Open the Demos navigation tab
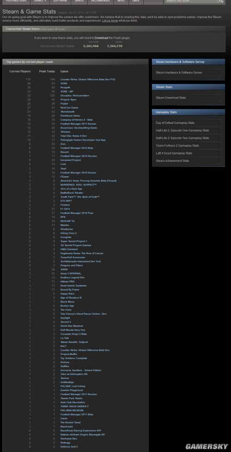Viewport: 231px width, 452px height. coord(79,1)
